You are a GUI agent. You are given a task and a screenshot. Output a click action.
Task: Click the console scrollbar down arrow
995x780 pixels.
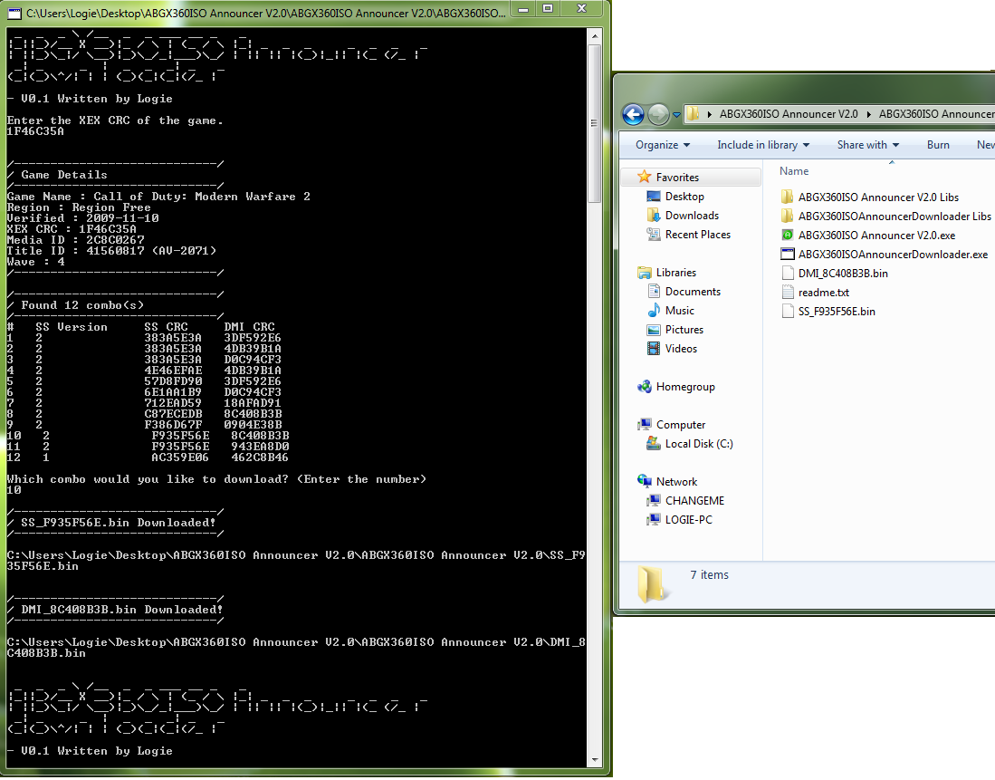coord(595,760)
